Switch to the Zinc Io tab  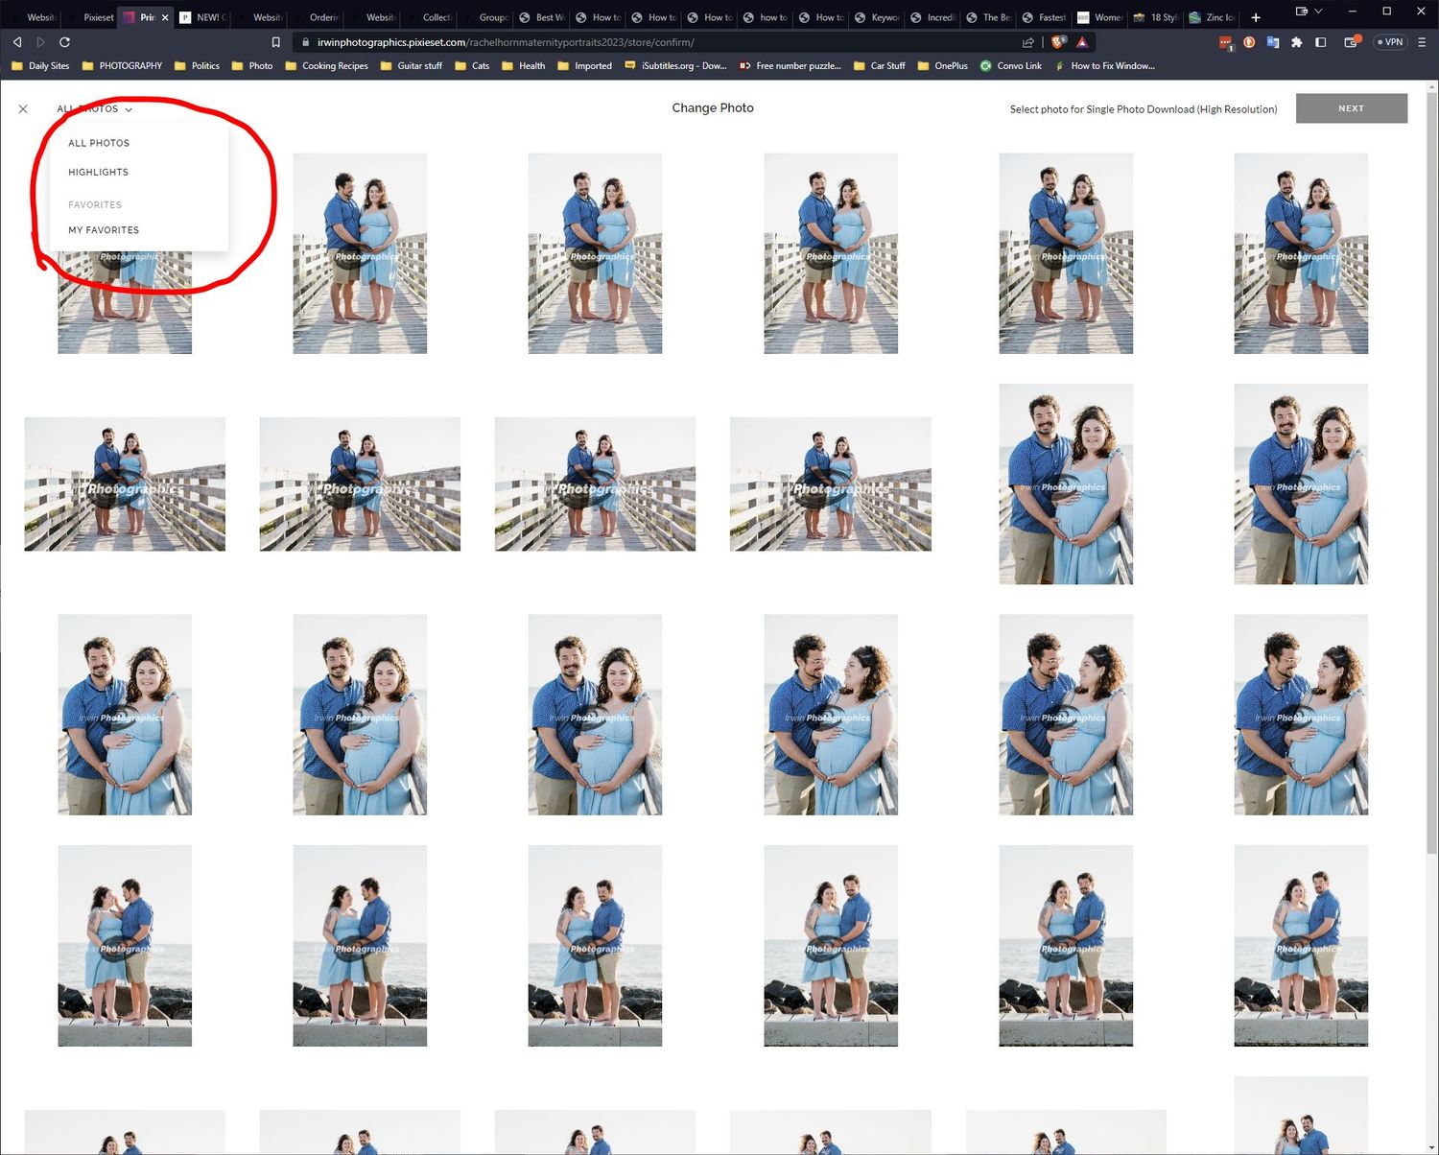tap(1212, 17)
